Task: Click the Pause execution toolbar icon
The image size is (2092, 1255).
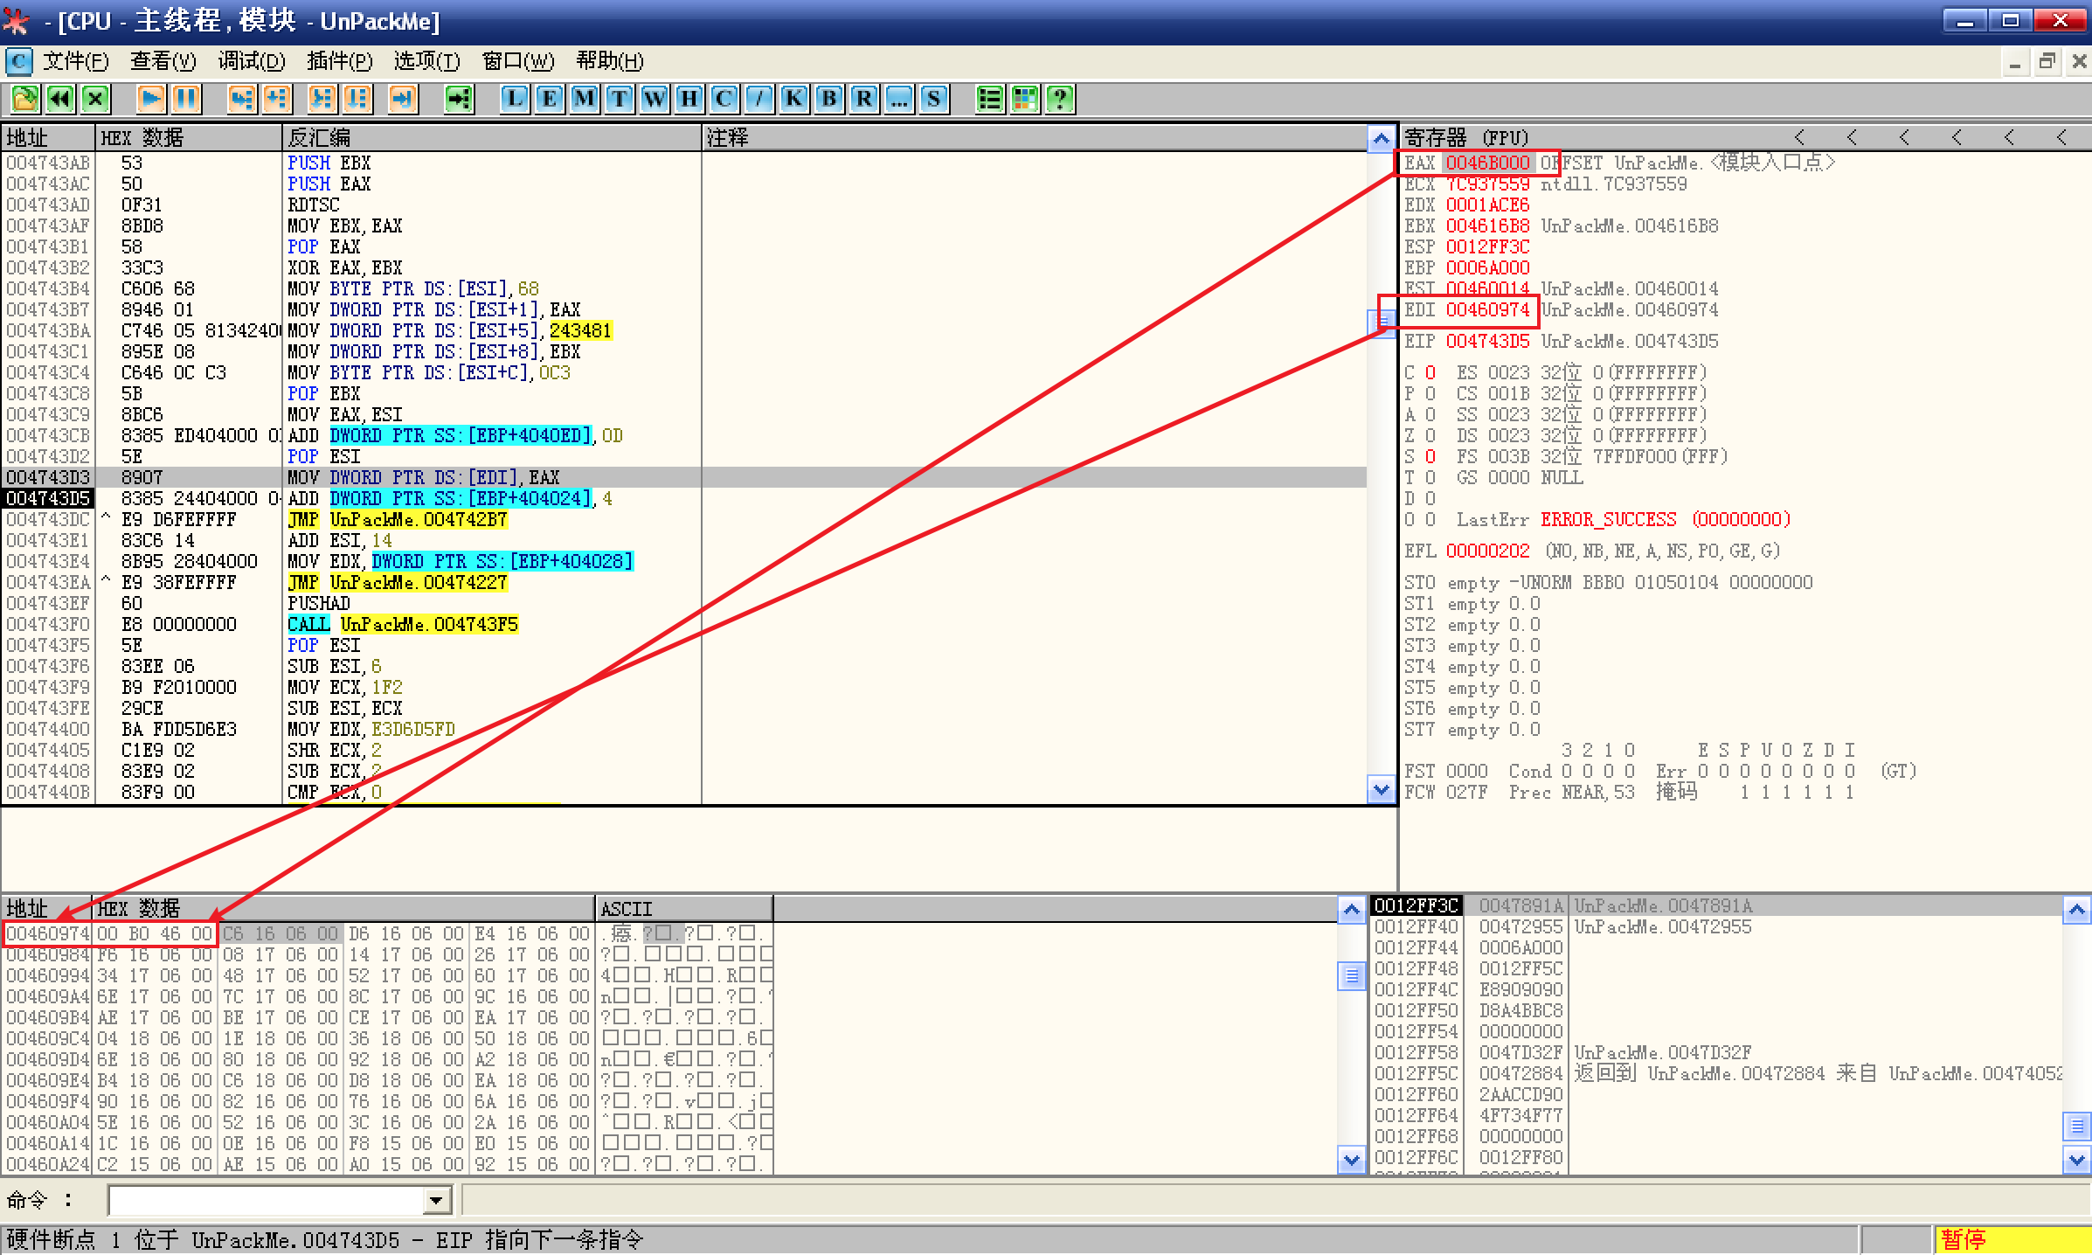Action: [x=186, y=99]
